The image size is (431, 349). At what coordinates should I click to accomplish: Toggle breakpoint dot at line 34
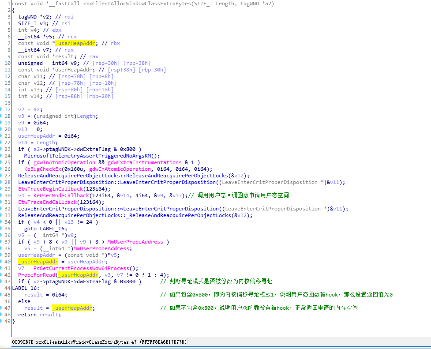(x=1, y=222)
